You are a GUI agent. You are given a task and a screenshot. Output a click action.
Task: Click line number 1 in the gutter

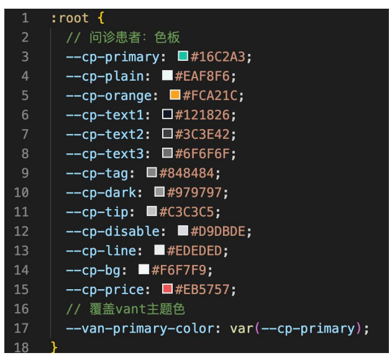(25, 18)
